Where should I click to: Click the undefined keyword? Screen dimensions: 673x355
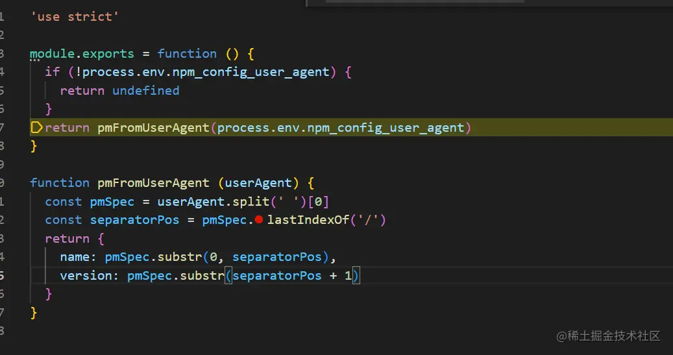point(146,91)
